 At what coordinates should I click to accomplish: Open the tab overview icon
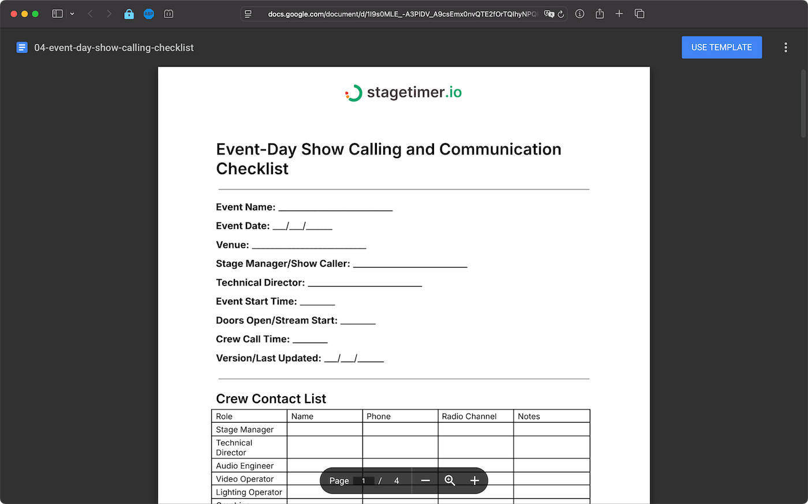(639, 13)
